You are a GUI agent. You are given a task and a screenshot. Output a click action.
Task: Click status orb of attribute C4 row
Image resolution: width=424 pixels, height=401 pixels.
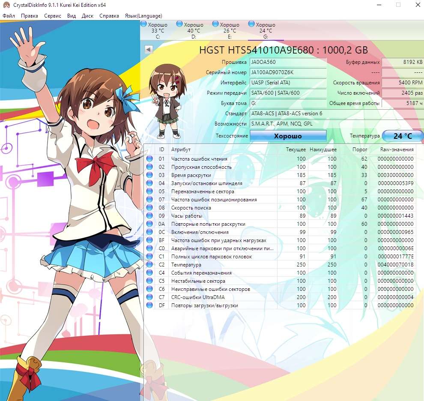click(149, 272)
